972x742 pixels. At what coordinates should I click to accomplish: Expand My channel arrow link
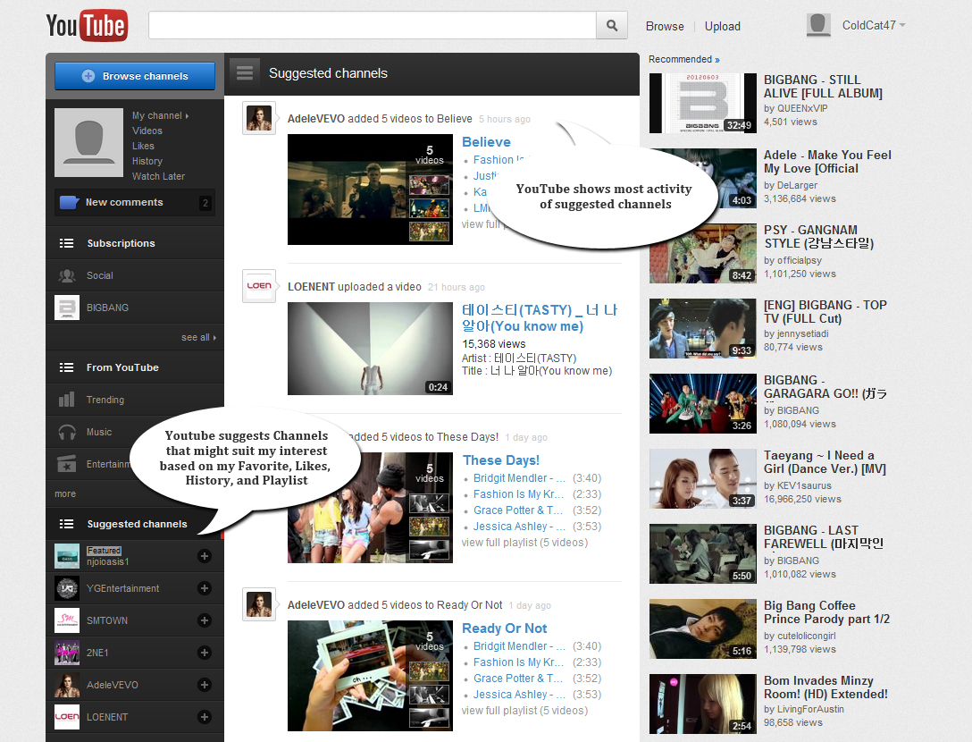pos(160,115)
